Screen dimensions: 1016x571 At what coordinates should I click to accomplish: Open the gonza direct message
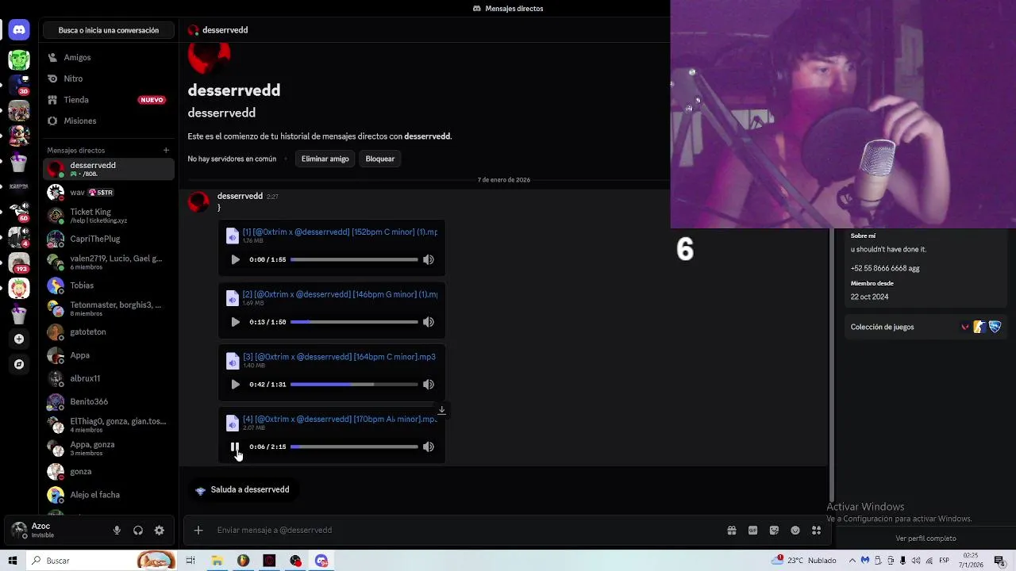109,471
